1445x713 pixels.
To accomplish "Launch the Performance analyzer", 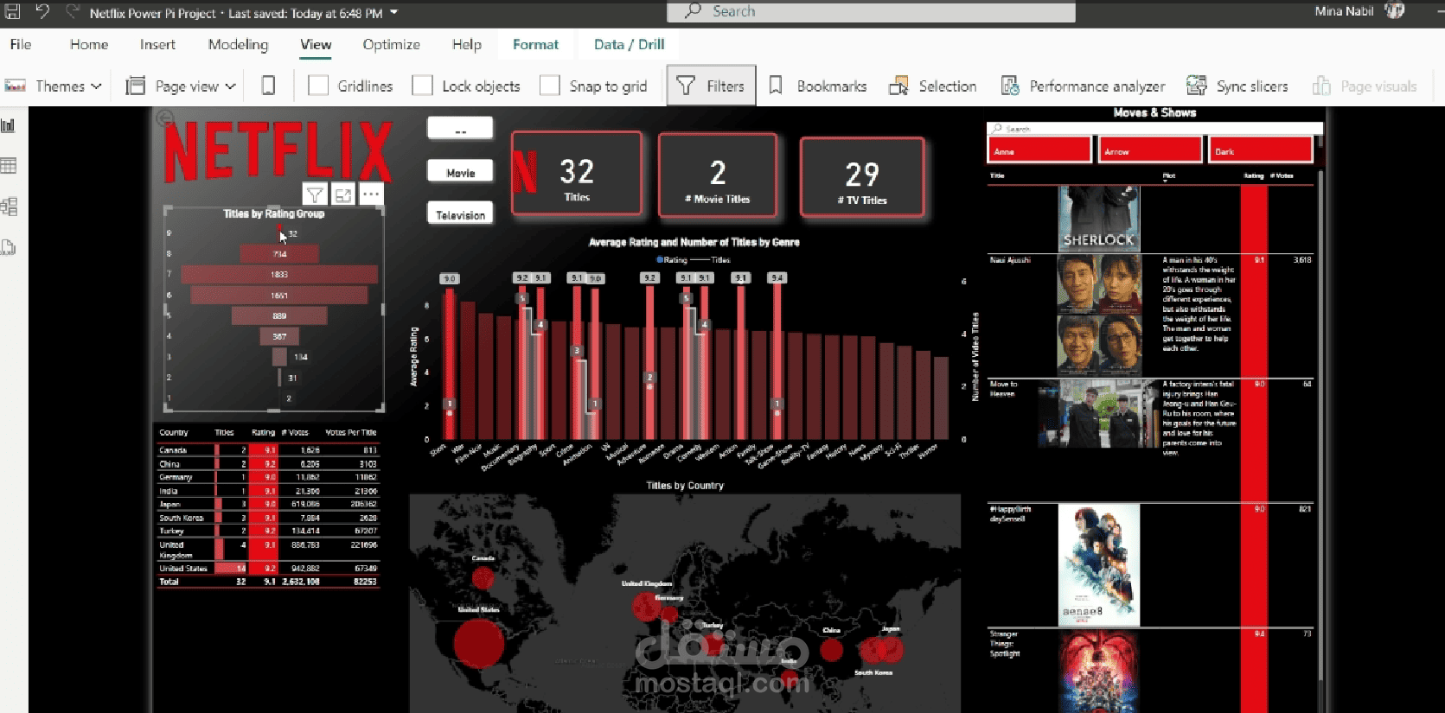I will (x=1083, y=86).
